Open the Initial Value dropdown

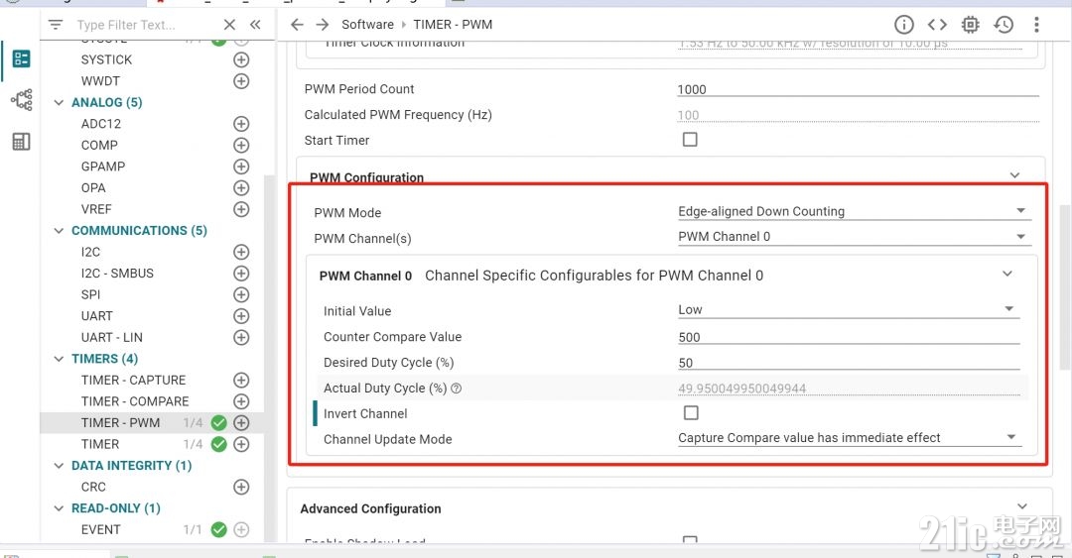[849, 309]
